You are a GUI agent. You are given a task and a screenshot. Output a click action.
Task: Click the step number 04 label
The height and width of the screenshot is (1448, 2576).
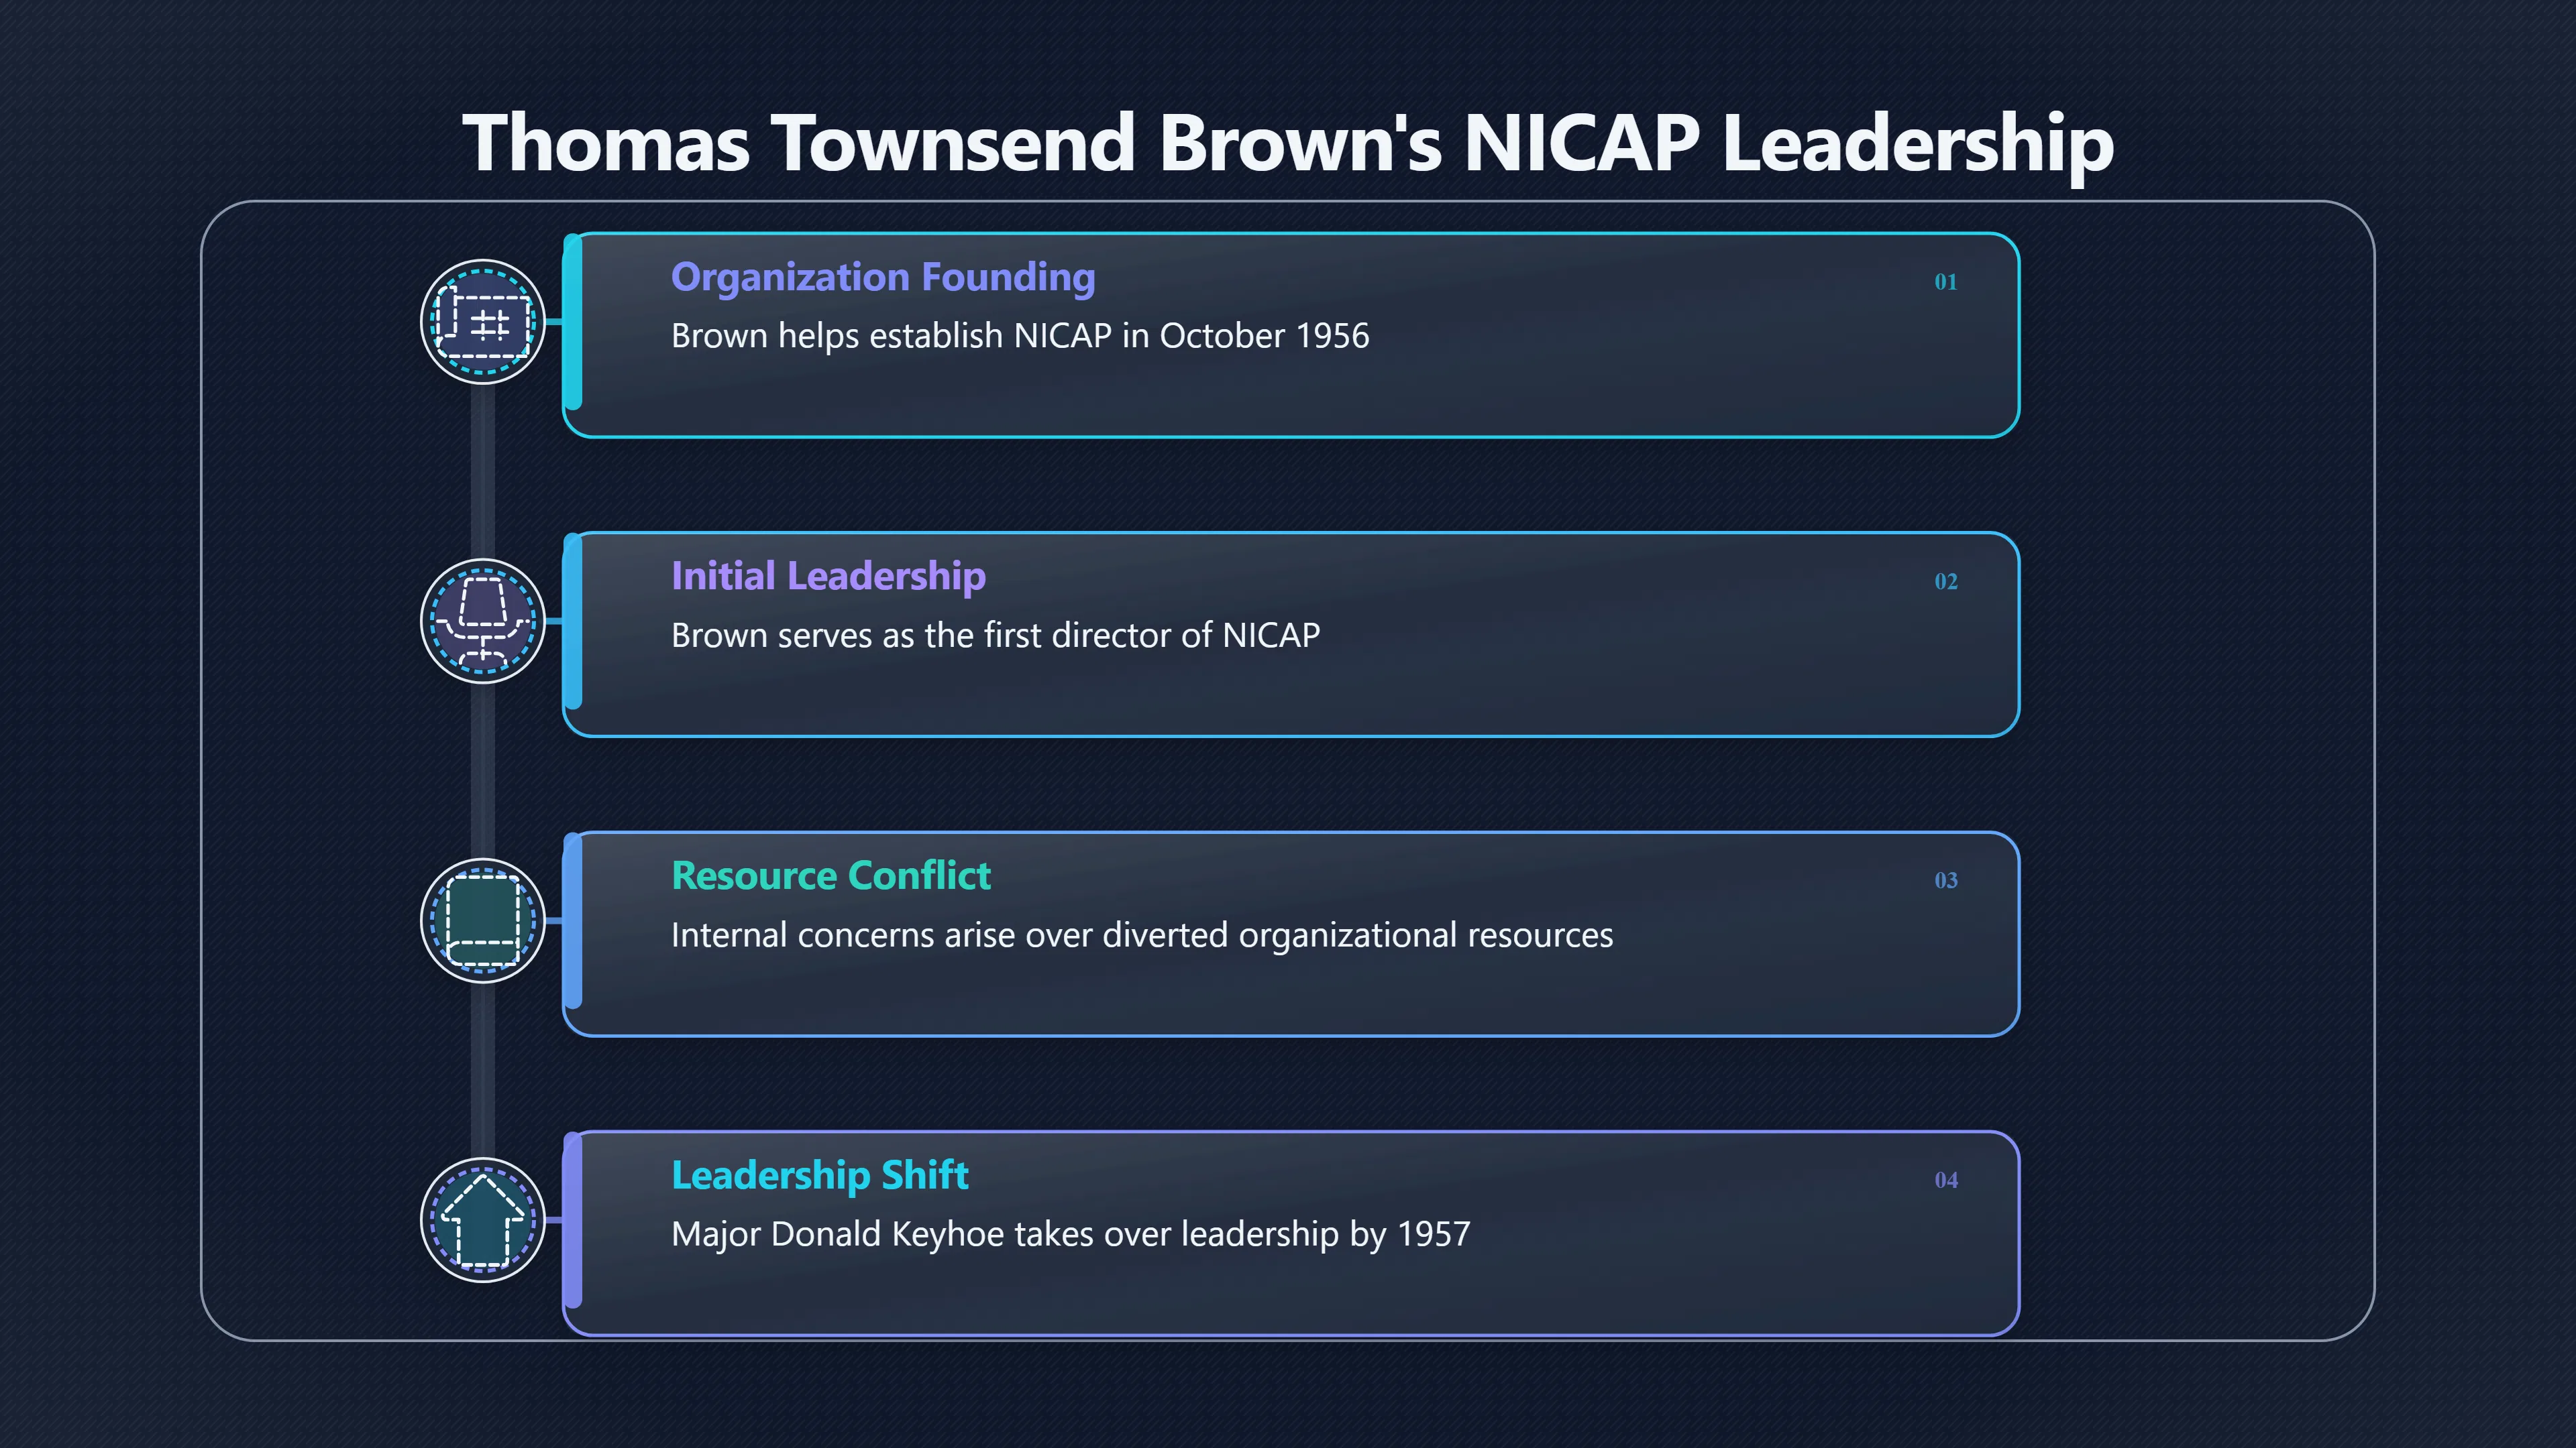(x=1945, y=1180)
